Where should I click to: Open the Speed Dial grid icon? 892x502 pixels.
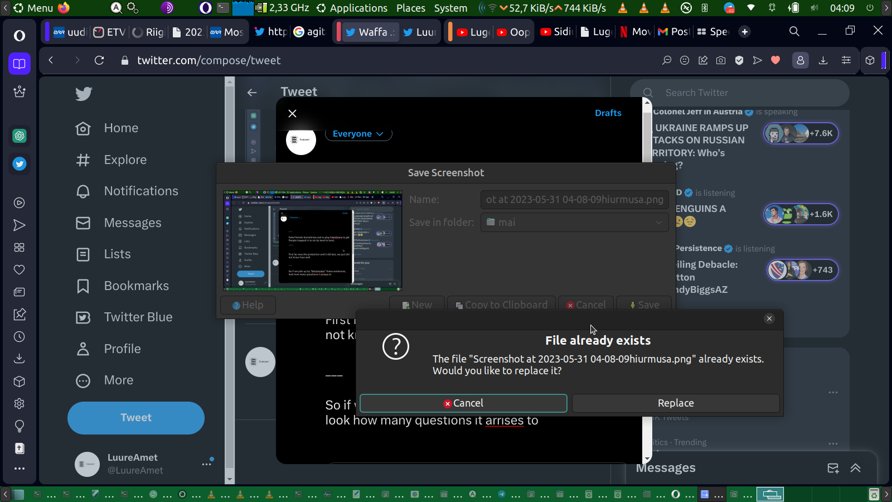click(20, 247)
